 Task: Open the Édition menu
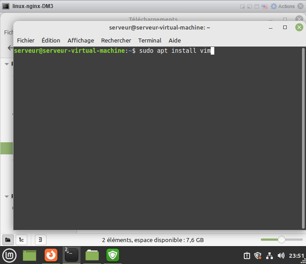tap(51, 40)
